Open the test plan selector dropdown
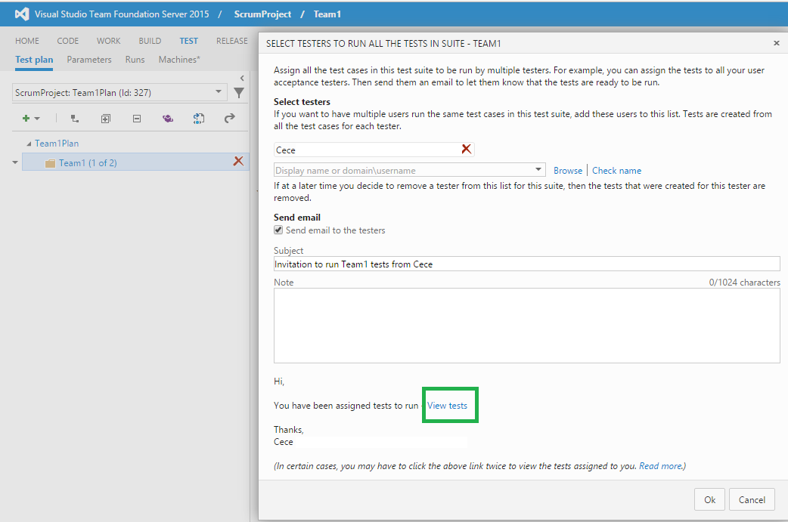This screenshot has width=788, height=522. [218, 91]
